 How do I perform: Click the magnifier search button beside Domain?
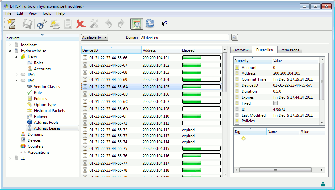[234, 37]
